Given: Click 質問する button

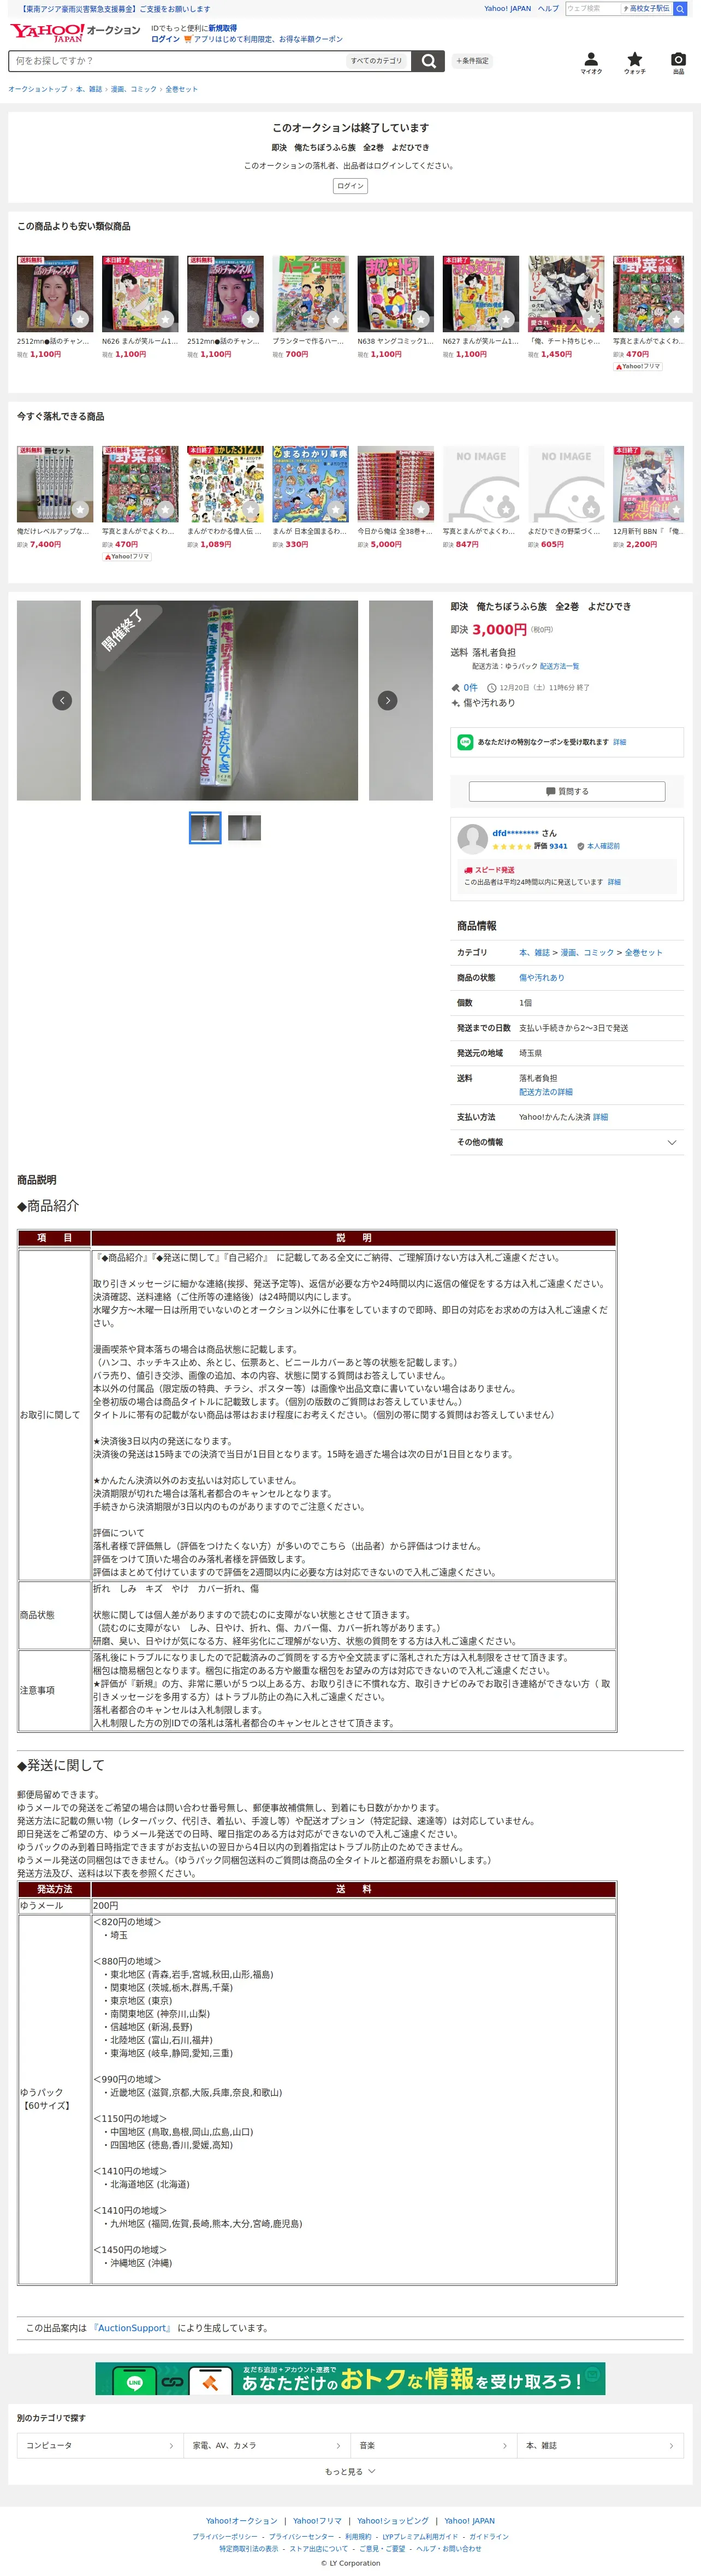Looking at the screenshot, I should (567, 791).
